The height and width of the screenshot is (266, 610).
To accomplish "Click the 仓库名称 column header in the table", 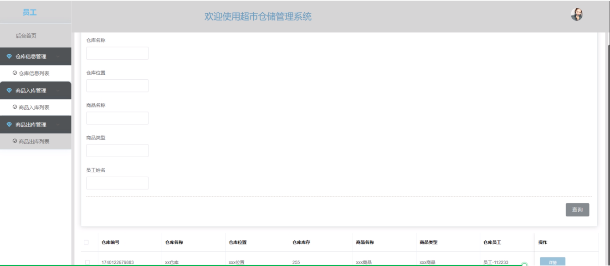I will click(174, 242).
